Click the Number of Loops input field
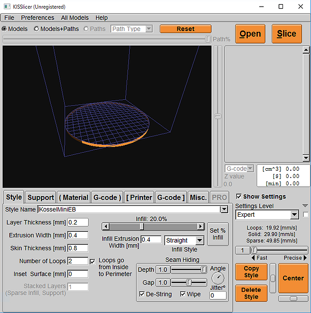Image resolution: width=311 pixels, height=313 pixels. coord(78,261)
